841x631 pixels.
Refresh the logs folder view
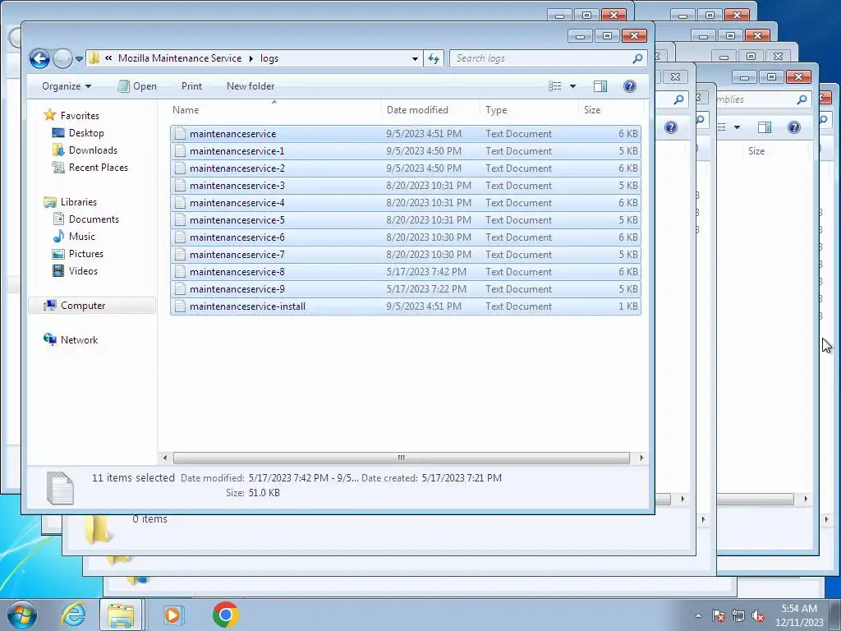coord(434,58)
